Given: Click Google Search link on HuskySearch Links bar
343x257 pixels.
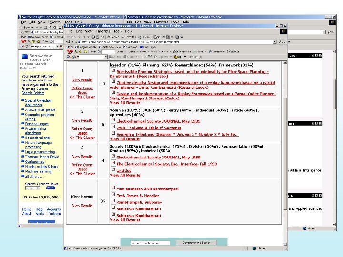Looking at the screenshot, I should click(85, 47).
